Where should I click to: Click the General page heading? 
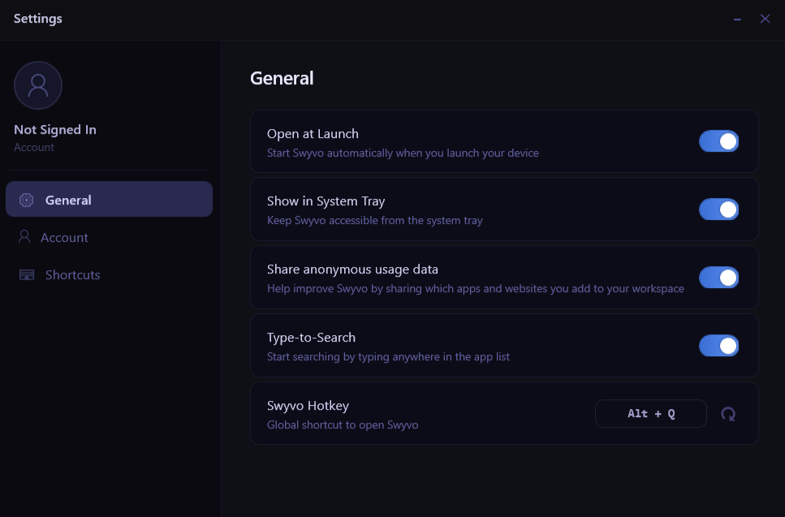click(282, 78)
